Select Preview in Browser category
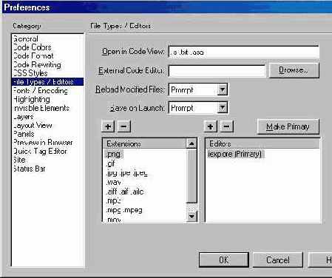The width and height of the screenshot is (332, 278). coord(43,143)
